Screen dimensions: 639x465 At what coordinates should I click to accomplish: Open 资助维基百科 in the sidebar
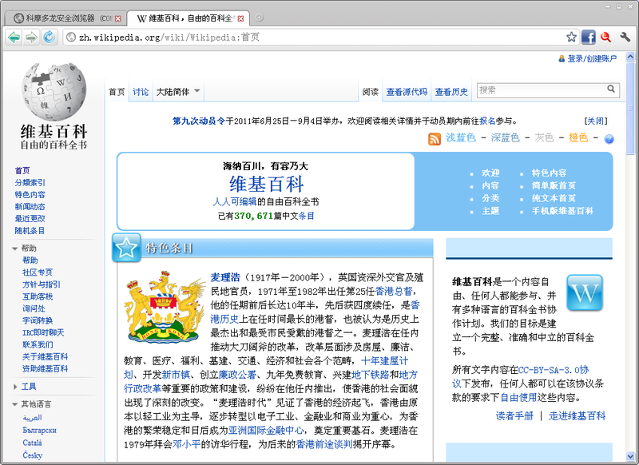tap(45, 369)
